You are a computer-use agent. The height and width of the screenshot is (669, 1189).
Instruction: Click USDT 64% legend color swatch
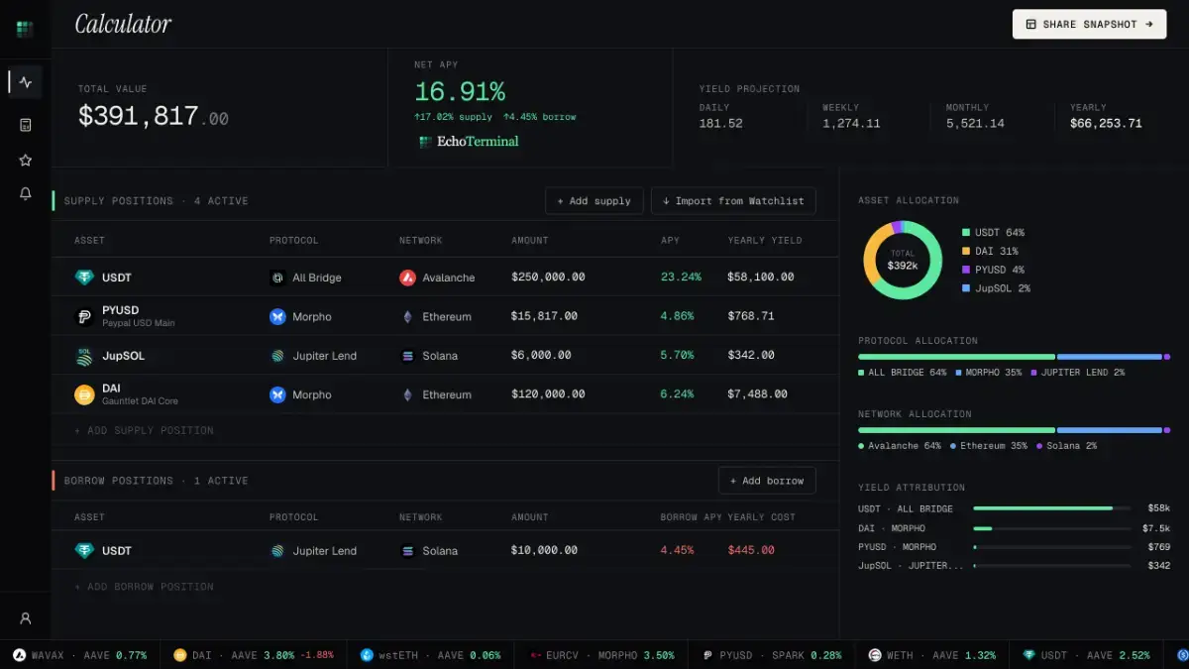(966, 233)
